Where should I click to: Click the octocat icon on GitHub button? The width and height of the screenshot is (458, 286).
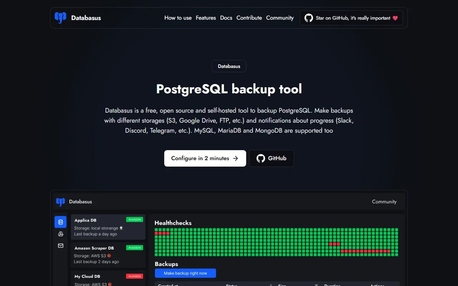coord(261,158)
